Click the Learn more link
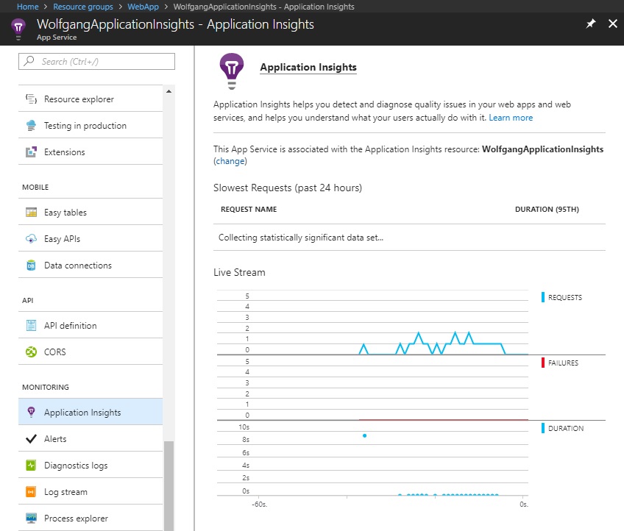Viewport: 624px width, 531px height. click(x=511, y=117)
